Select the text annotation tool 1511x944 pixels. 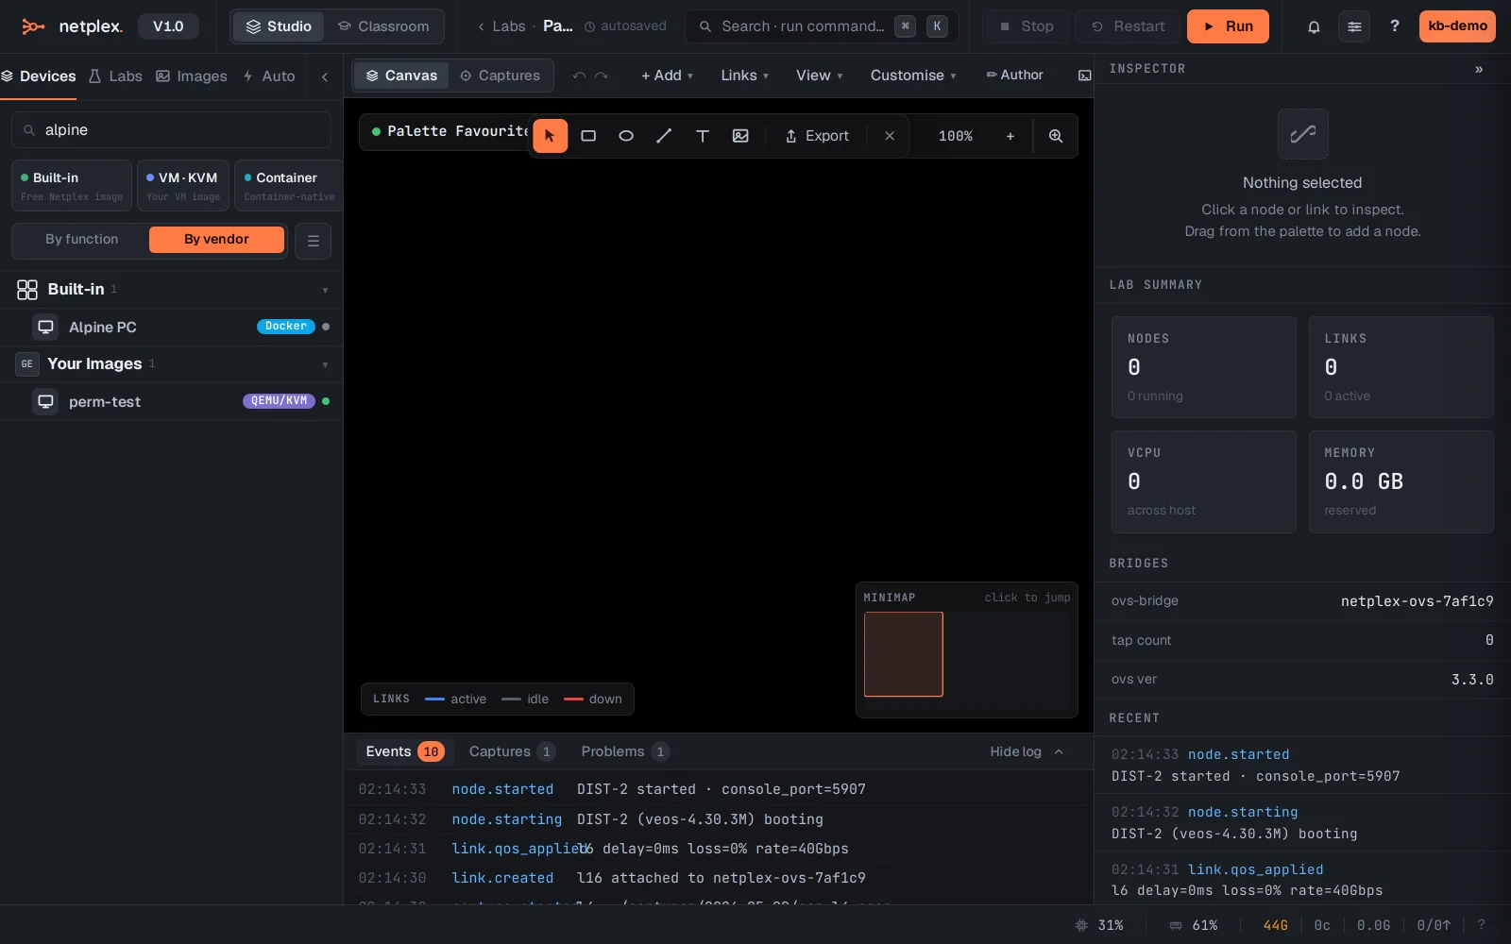tap(703, 136)
